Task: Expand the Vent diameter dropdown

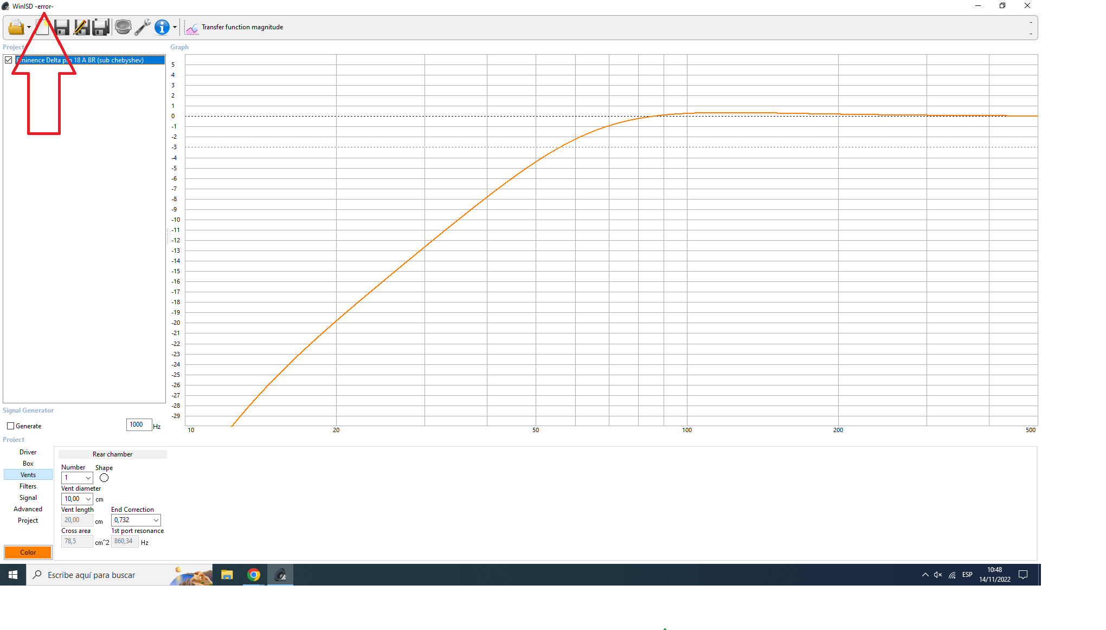Action: (x=88, y=499)
